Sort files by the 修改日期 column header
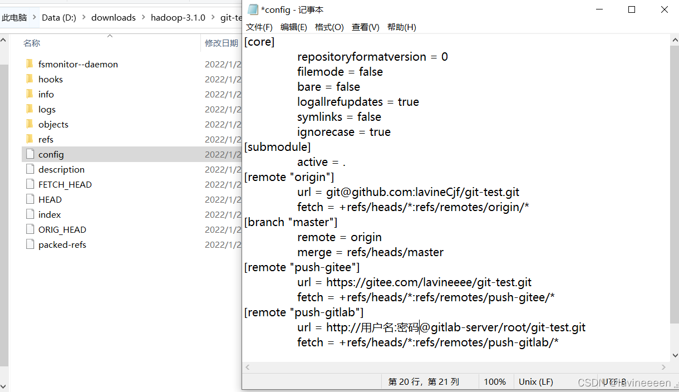The height and width of the screenshot is (392, 679). coord(221,43)
